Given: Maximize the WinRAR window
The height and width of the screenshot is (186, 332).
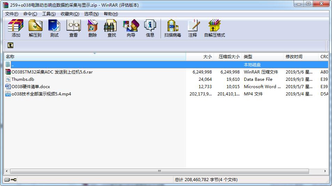Looking at the screenshot, I should coord(308,4).
